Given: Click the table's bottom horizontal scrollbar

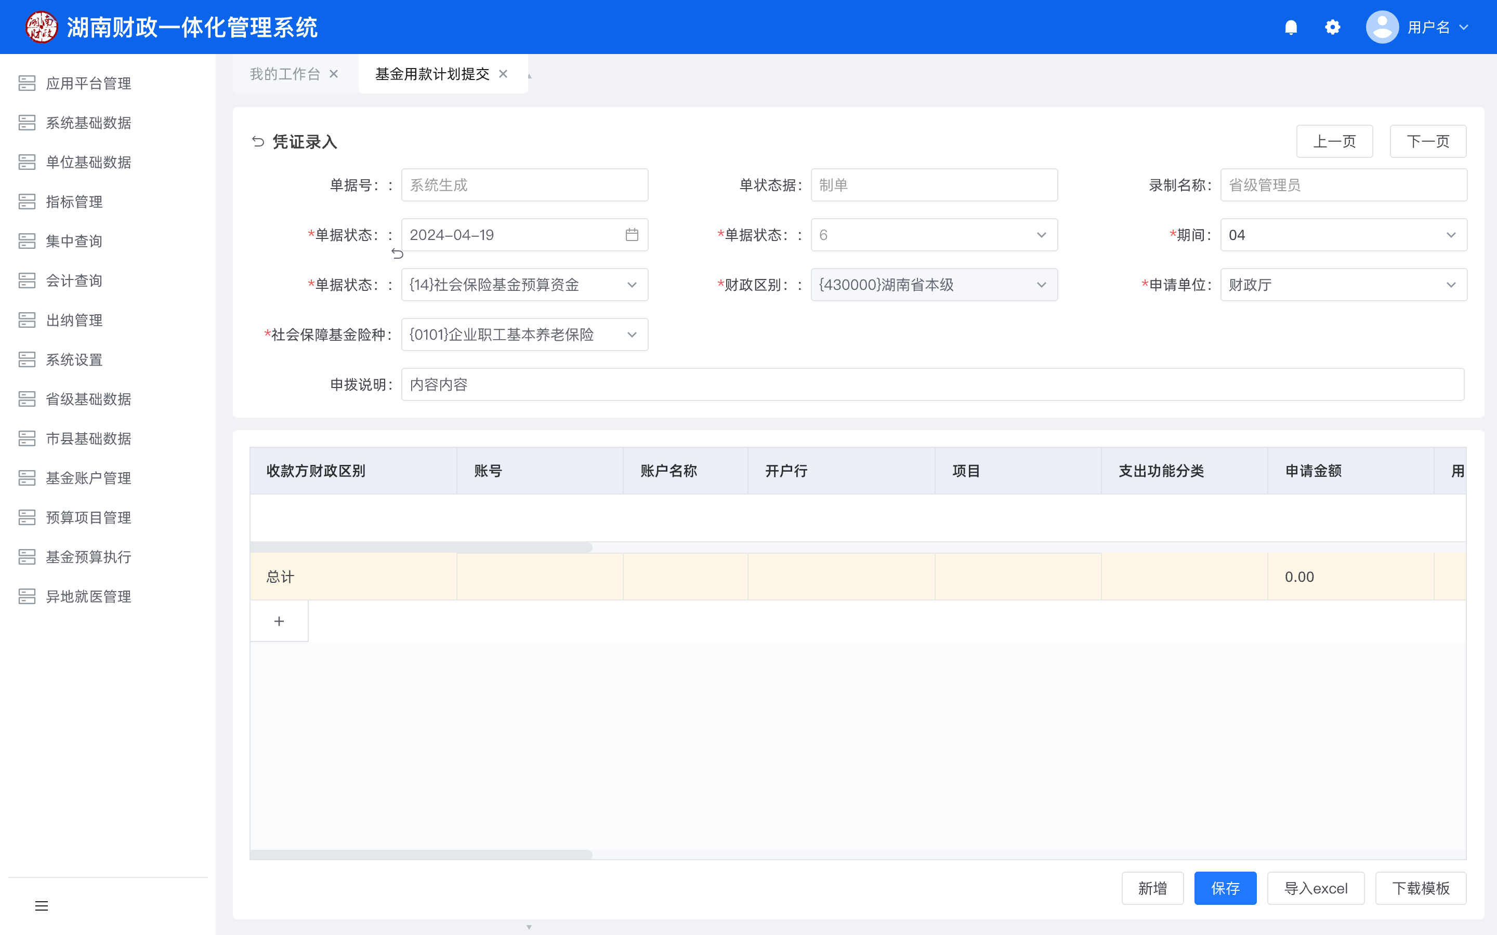Looking at the screenshot, I should pos(421,854).
